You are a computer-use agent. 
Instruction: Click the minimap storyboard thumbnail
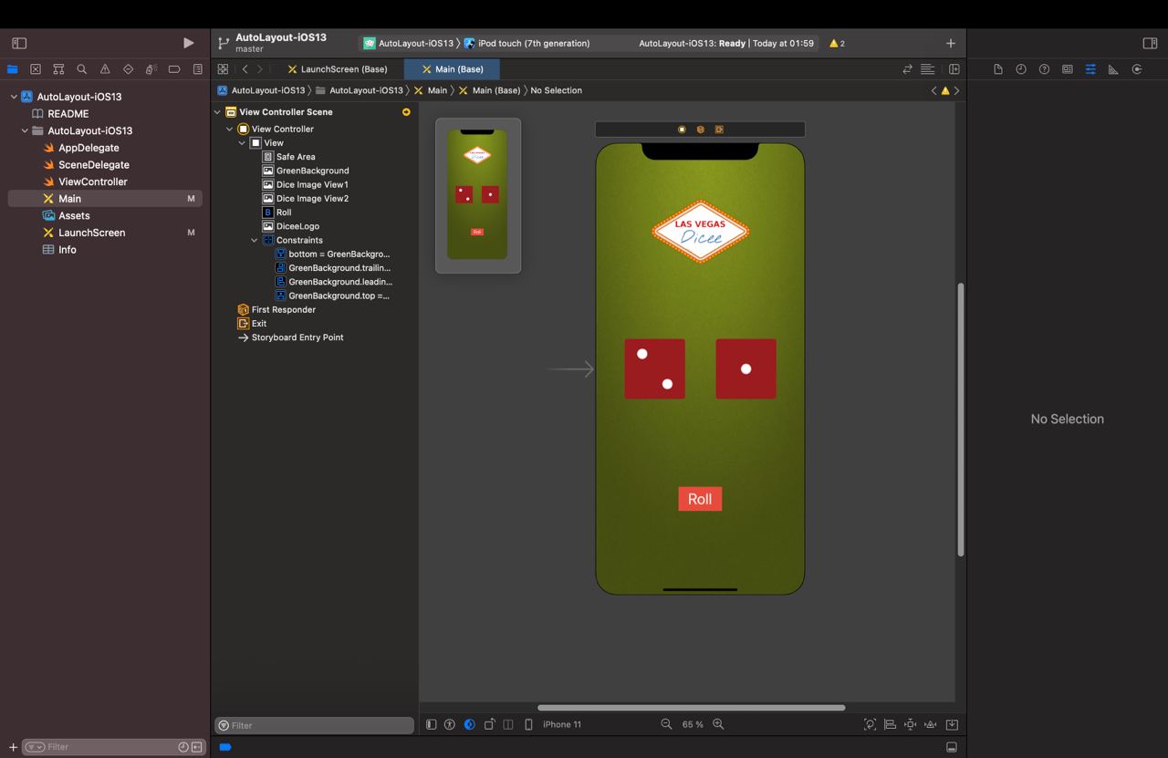point(477,194)
